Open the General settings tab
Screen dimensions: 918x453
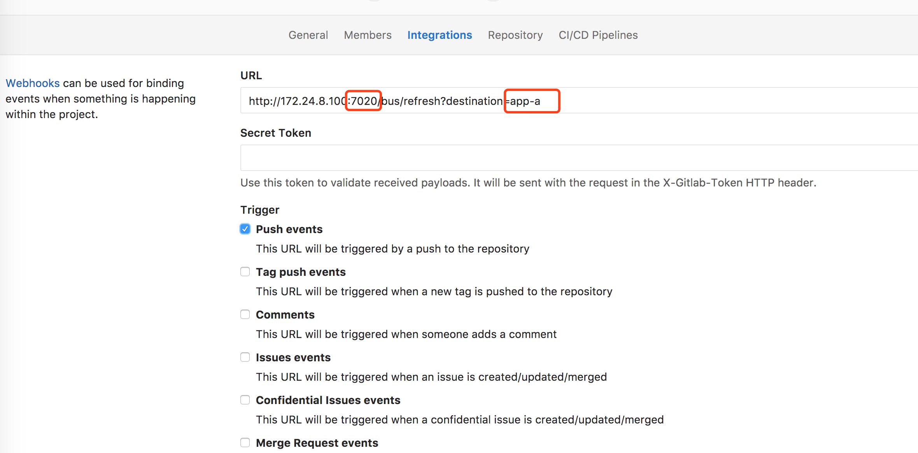pyautogui.click(x=308, y=35)
